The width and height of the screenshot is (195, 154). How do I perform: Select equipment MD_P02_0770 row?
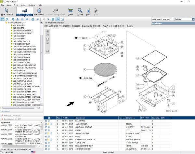point(20,126)
